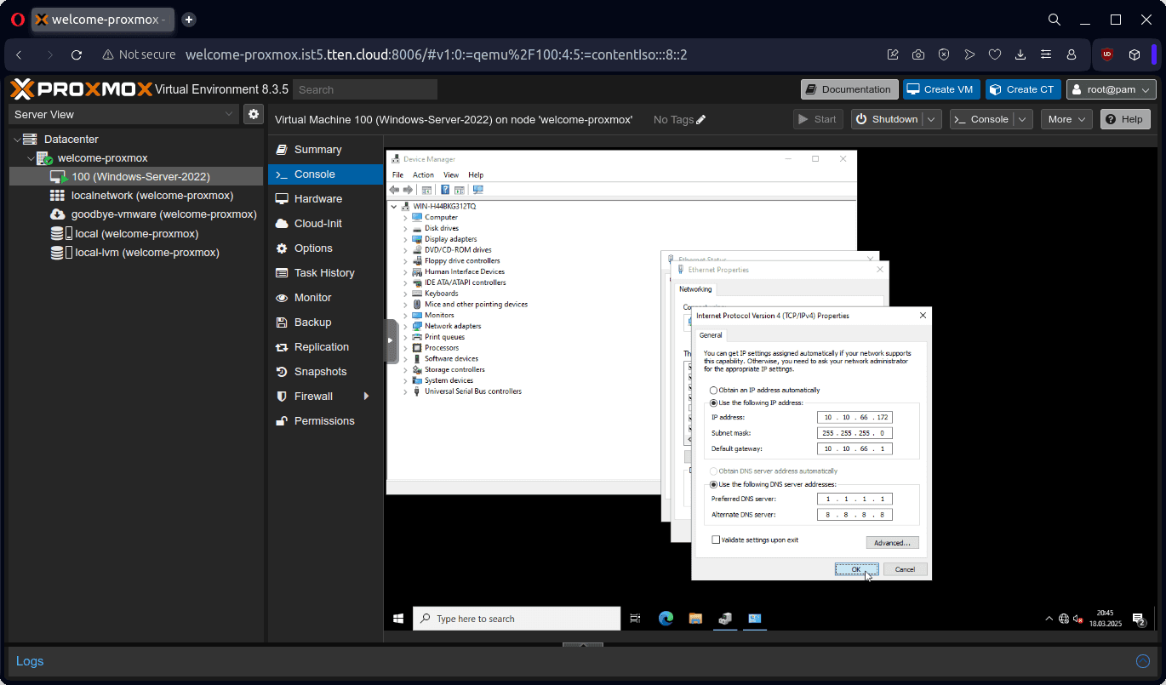Open the Backup panel tab
The image size is (1166, 685).
(325, 323)
